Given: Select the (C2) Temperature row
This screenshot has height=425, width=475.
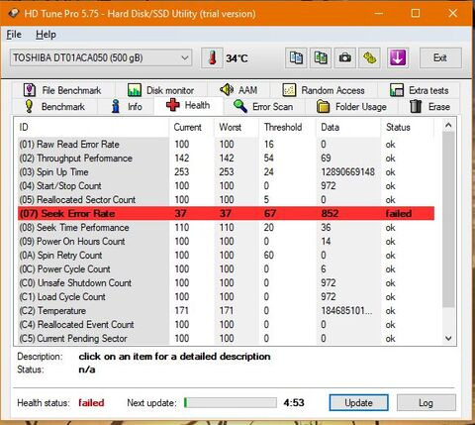Looking at the screenshot, I should click(226, 311).
